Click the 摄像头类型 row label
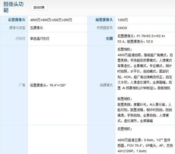Screen dimensions: 175x154 pos(17,28)
